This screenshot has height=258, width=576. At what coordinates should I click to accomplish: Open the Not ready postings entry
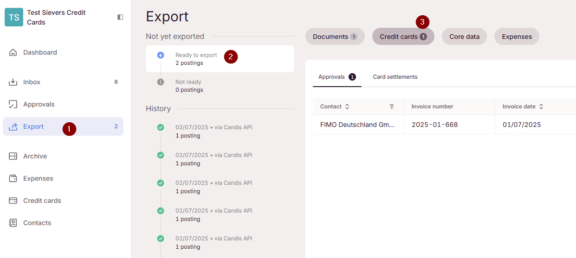click(x=189, y=86)
